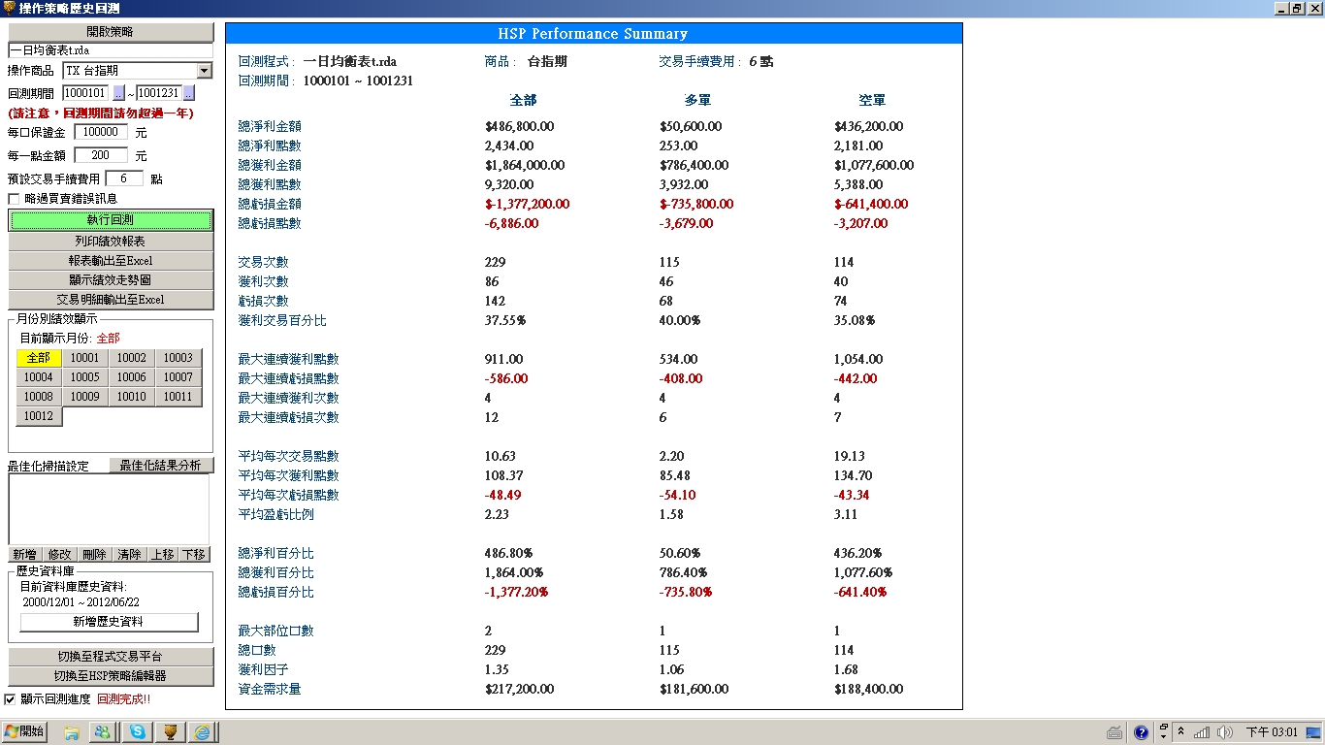Click the 空軍 column header
1325x745 pixels.
point(872,100)
